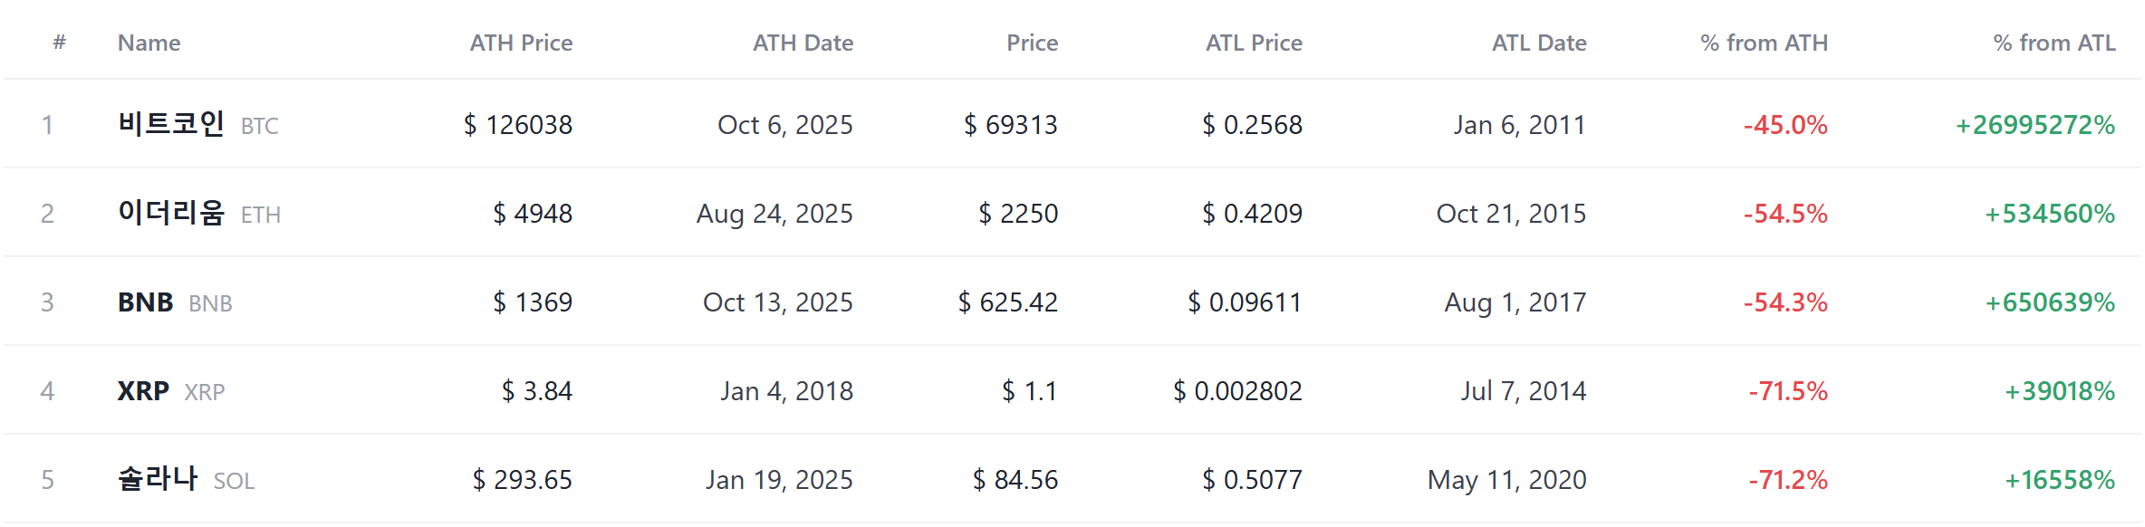The height and width of the screenshot is (527, 2145).
Task: Click the Name column header
Action: pos(149,43)
